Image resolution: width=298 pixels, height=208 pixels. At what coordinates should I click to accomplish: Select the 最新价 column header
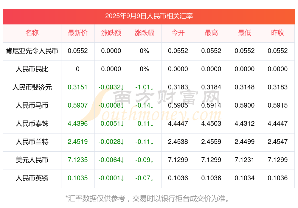pyautogui.click(x=78, y=33)
